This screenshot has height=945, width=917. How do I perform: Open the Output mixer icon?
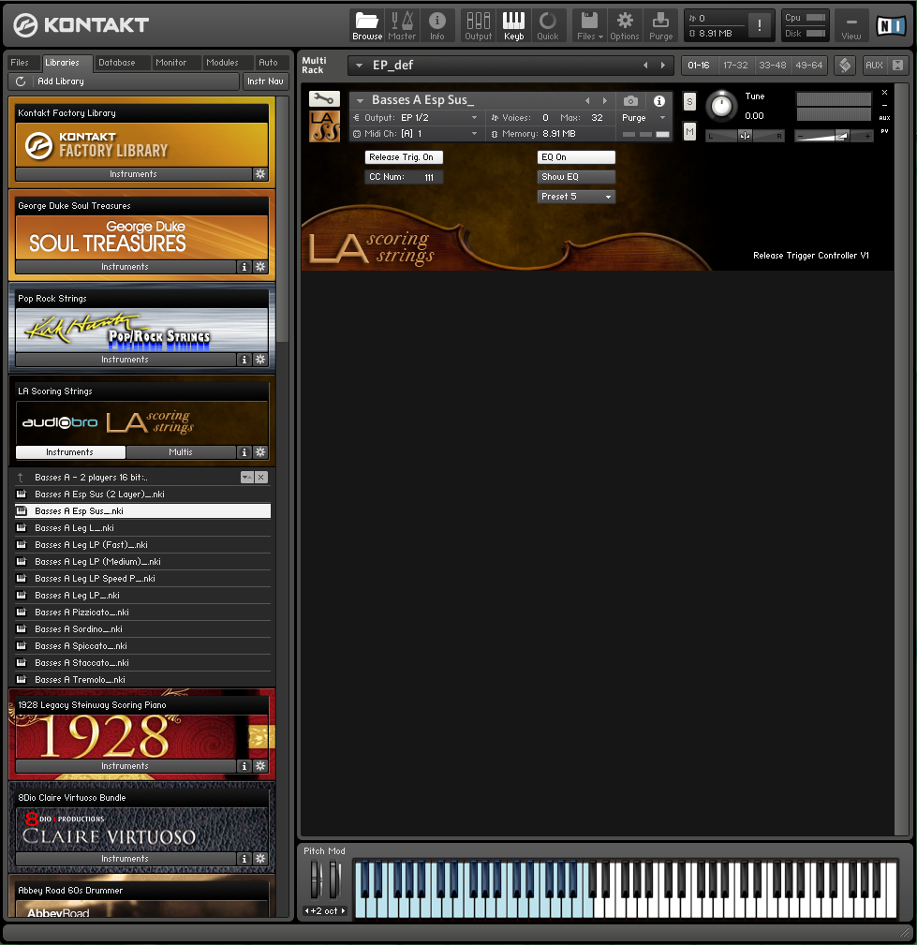[478, 26]
